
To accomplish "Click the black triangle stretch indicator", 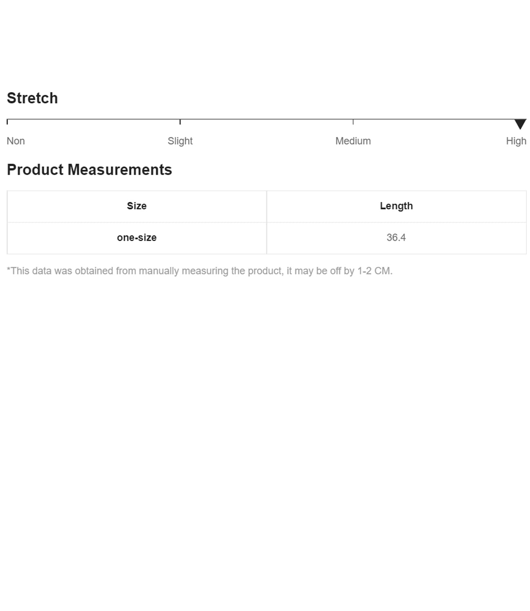I will 520,124.
